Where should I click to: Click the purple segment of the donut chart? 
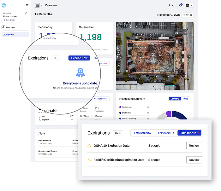tap(169, 114)
